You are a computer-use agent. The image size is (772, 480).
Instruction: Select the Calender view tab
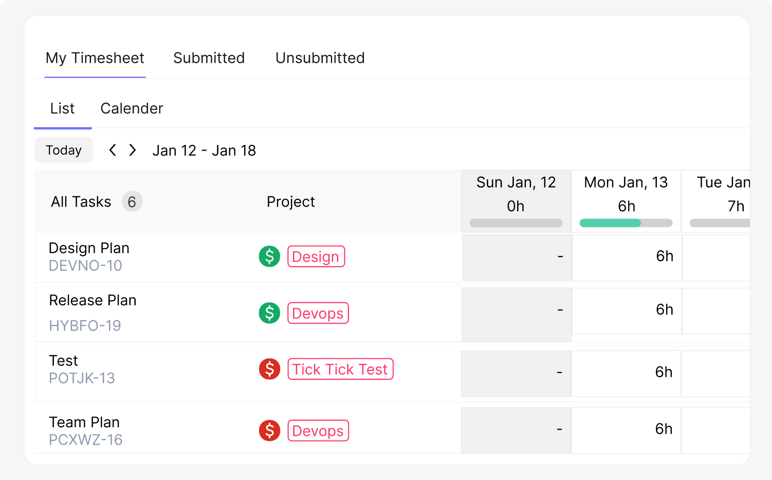pos(132,108)
